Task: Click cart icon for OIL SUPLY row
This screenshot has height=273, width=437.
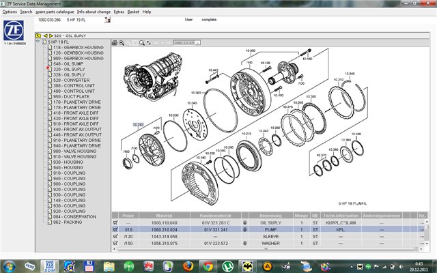Action: point(117,222)
